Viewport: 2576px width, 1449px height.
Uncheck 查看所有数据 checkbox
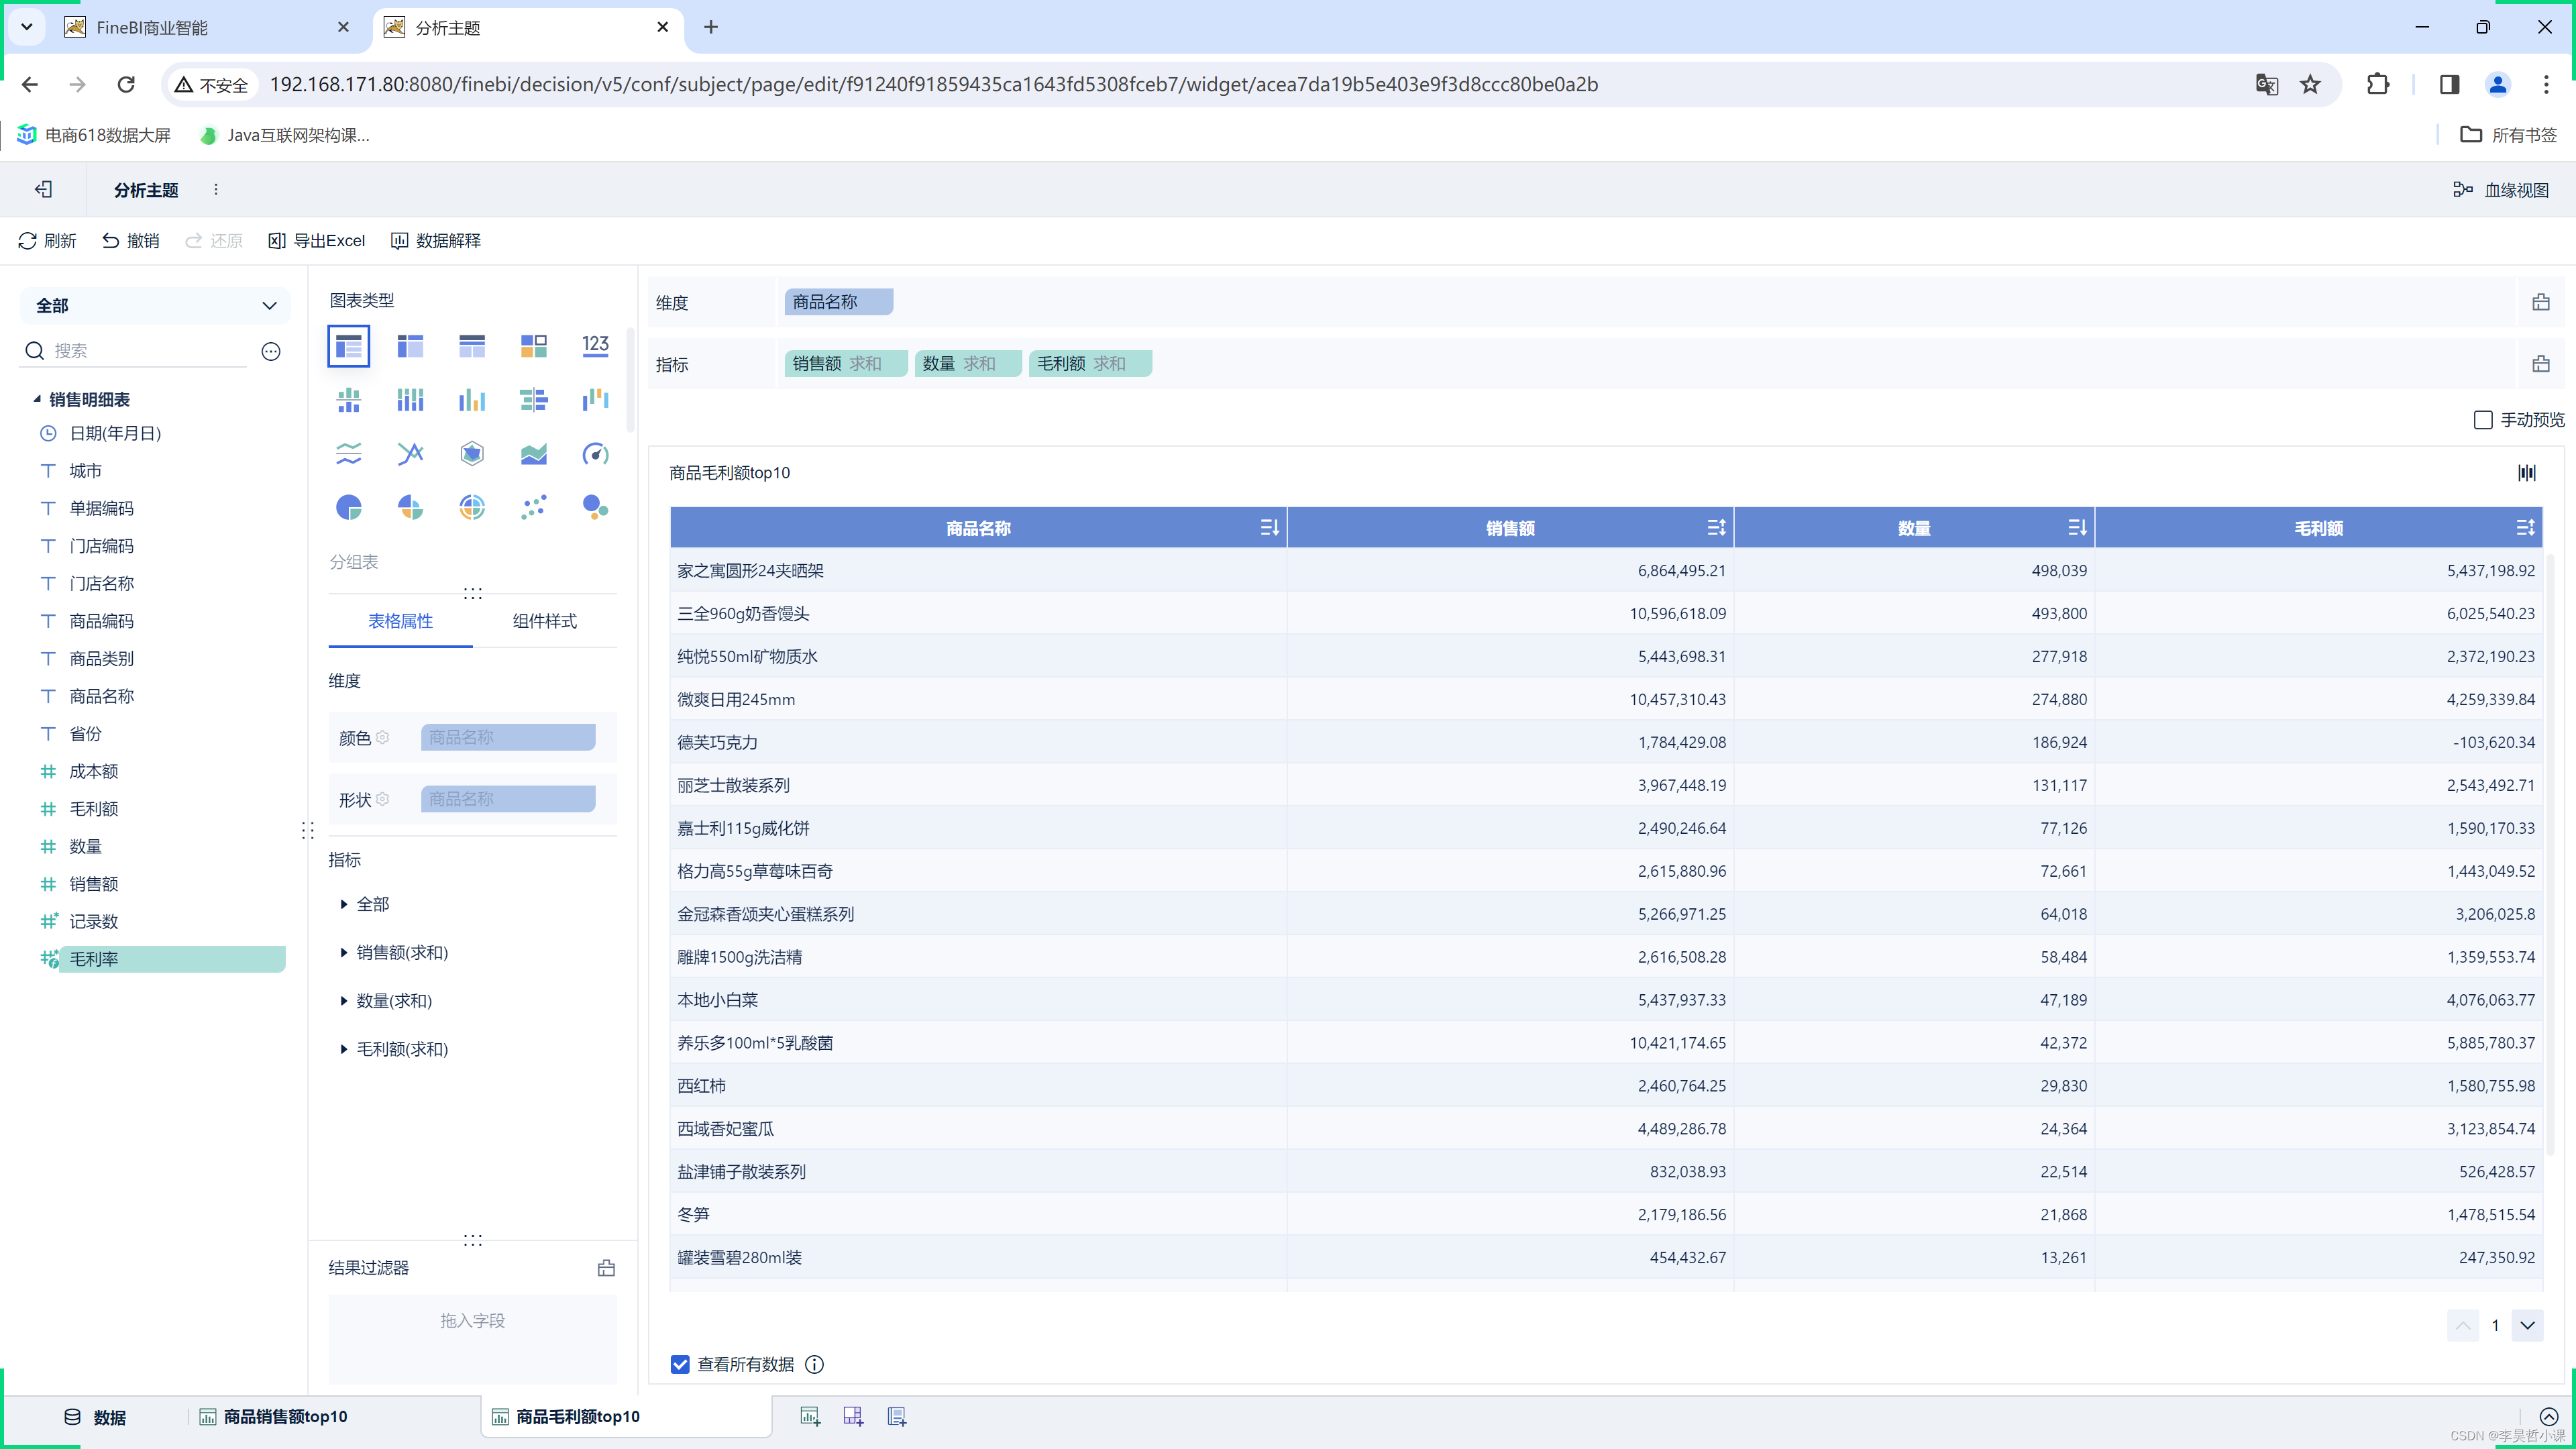pyautogui.click(x=680, y=1365)
